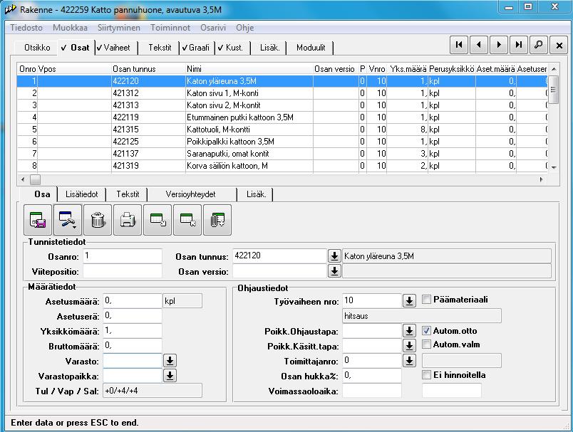573x432 pixels.
Task: Click the table's vertical scrollbar down arrow
Action: [x=554, y=167]
